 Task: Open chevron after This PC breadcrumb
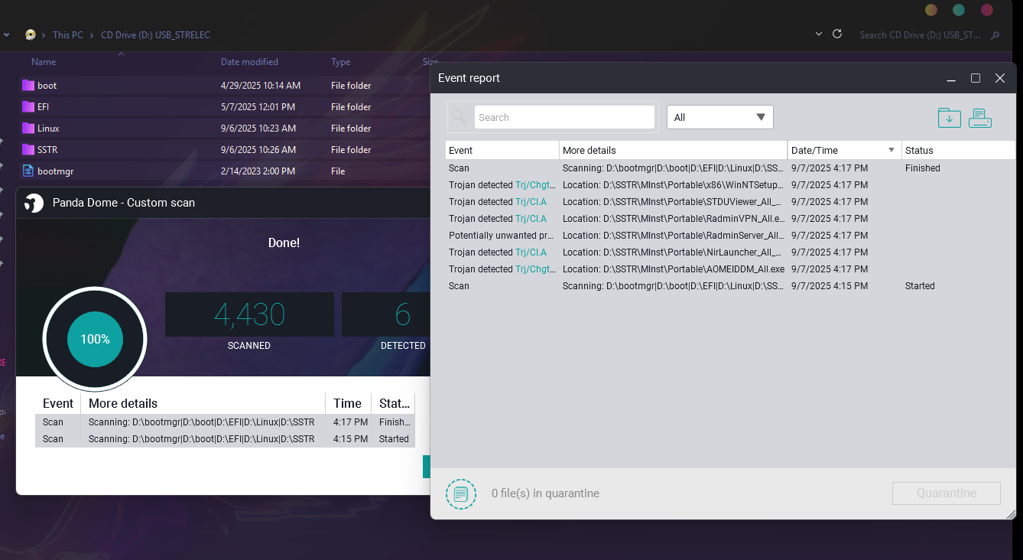point(92,35)
